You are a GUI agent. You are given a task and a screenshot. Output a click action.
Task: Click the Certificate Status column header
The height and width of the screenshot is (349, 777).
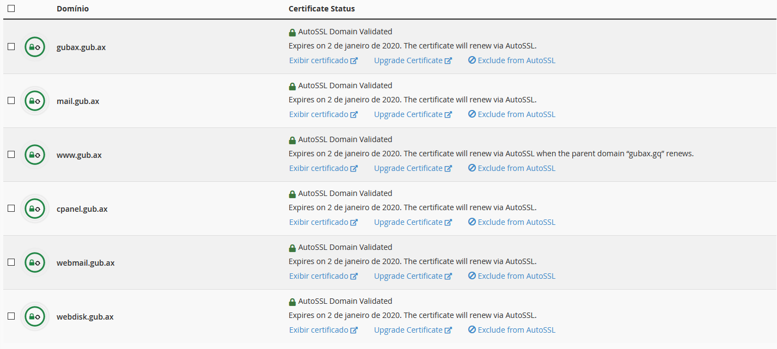[321, 9]
